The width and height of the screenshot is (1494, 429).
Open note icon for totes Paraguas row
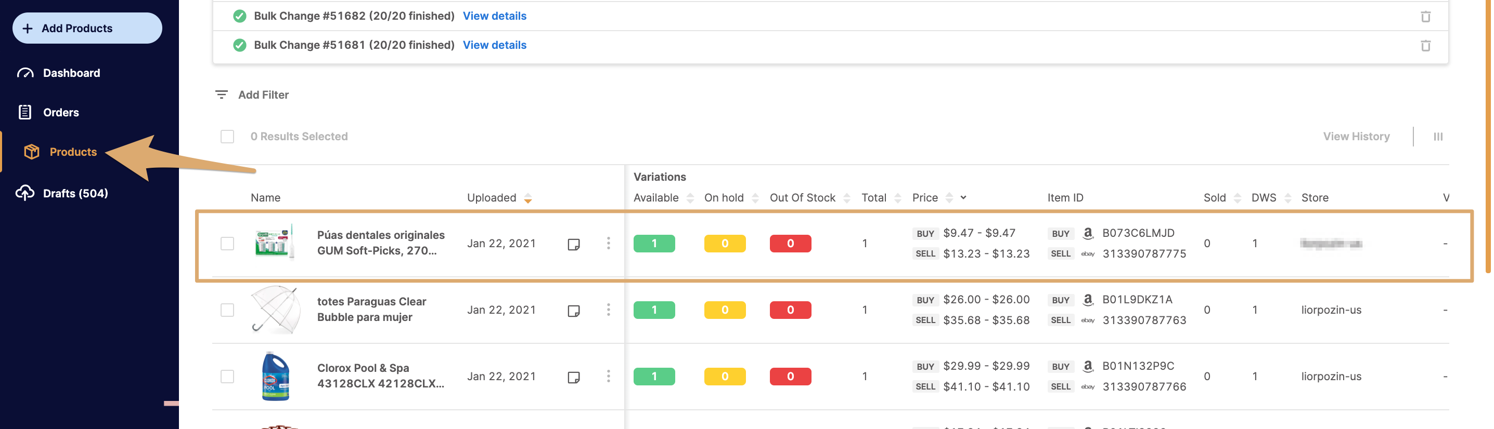(x=573, y=311)
